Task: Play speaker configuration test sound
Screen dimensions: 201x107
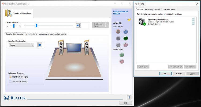Action: (x=40, y=45)
